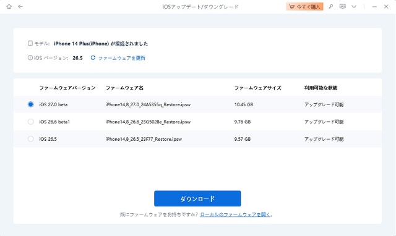396x236 pixels.
Task: Select the iOS 27.0 beta radio button
Action: (x=30, y=104)
